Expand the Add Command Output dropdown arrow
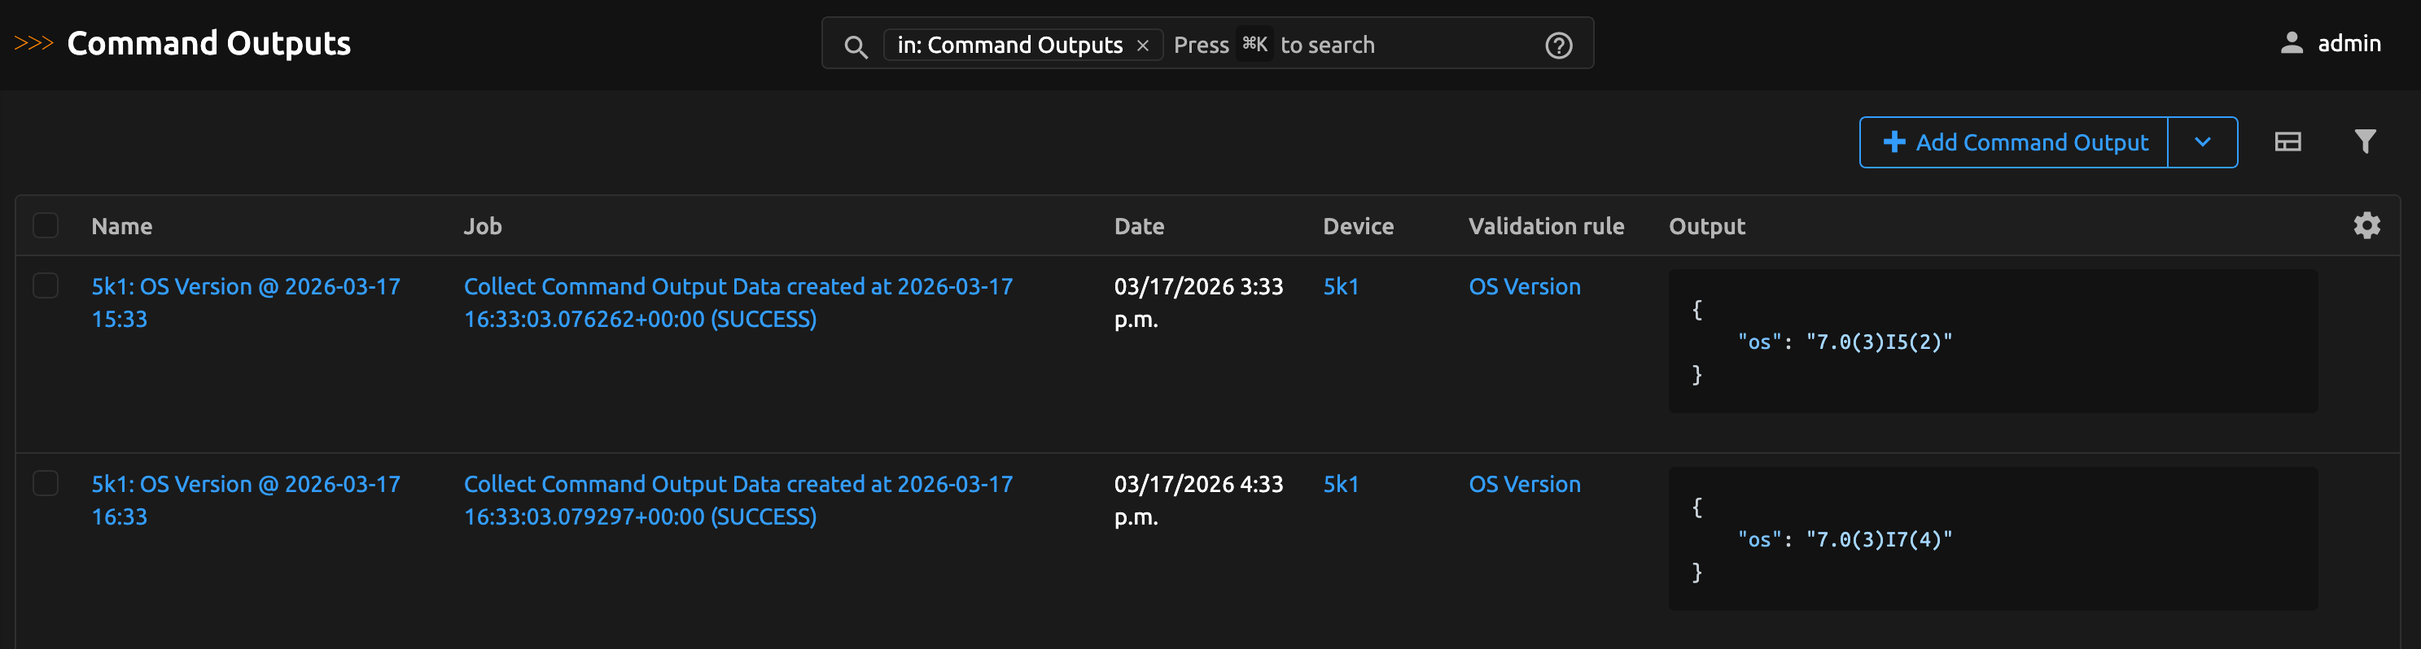The height and width of the screenshot is (649, 2421). pyautogui.click(x=2202, y=142)
